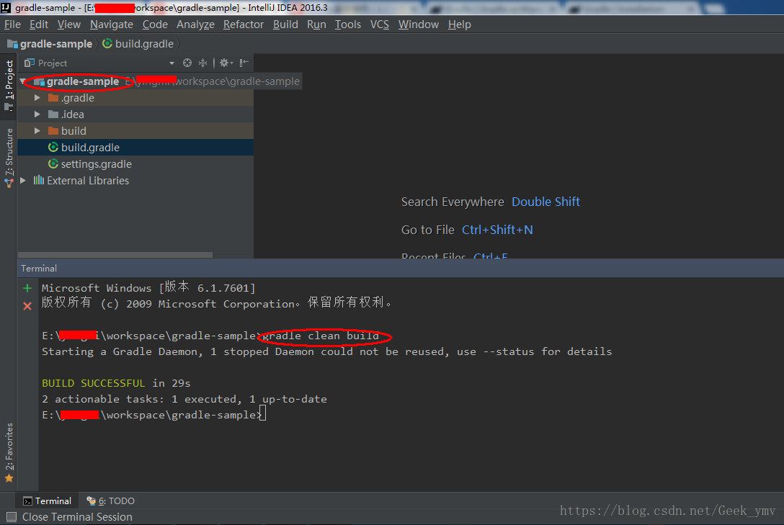This screenshot has height=525, width=784.
Task: Open the Navigate menu
Action: click(x=112, y=24)
